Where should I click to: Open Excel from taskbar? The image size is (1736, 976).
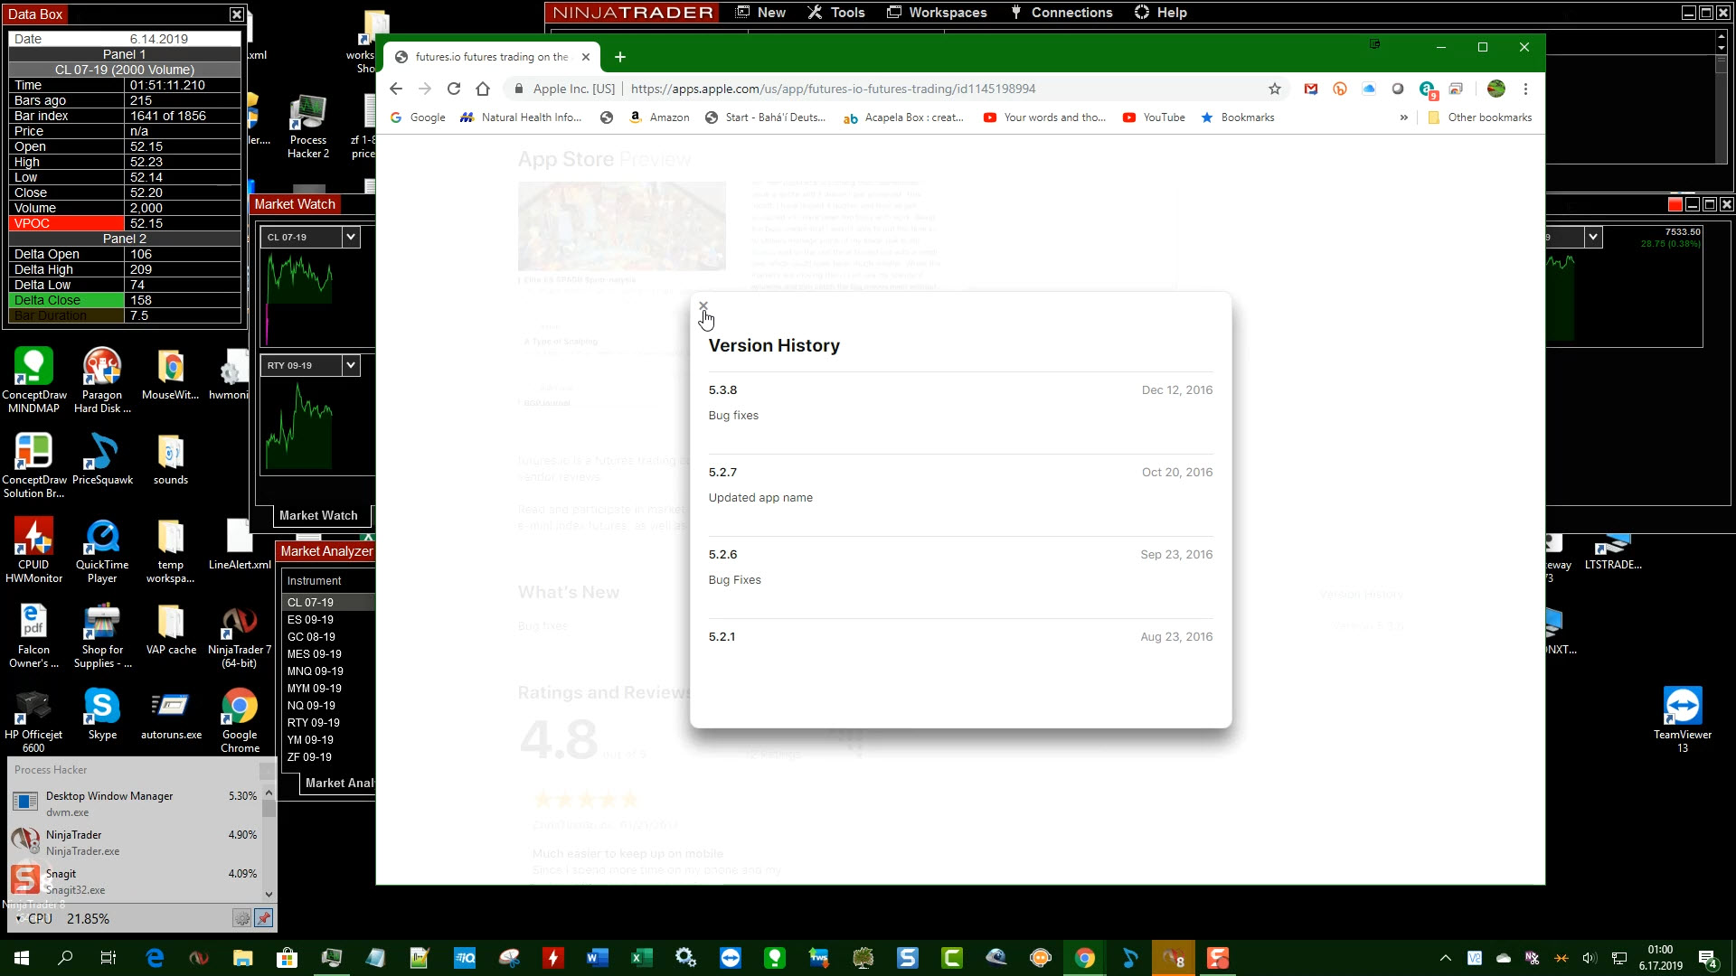pos(641,958)
